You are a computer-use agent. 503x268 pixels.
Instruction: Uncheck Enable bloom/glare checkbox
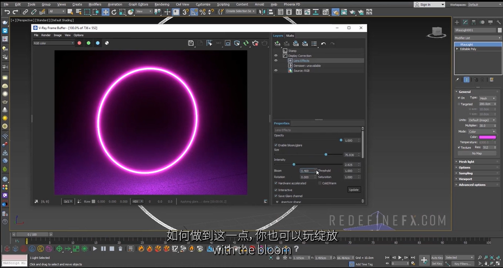[276, 145]
